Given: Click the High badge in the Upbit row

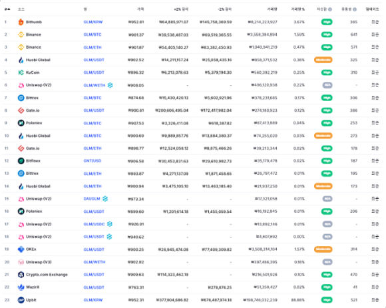Looking at the screenshot, I should coord(327,300).
